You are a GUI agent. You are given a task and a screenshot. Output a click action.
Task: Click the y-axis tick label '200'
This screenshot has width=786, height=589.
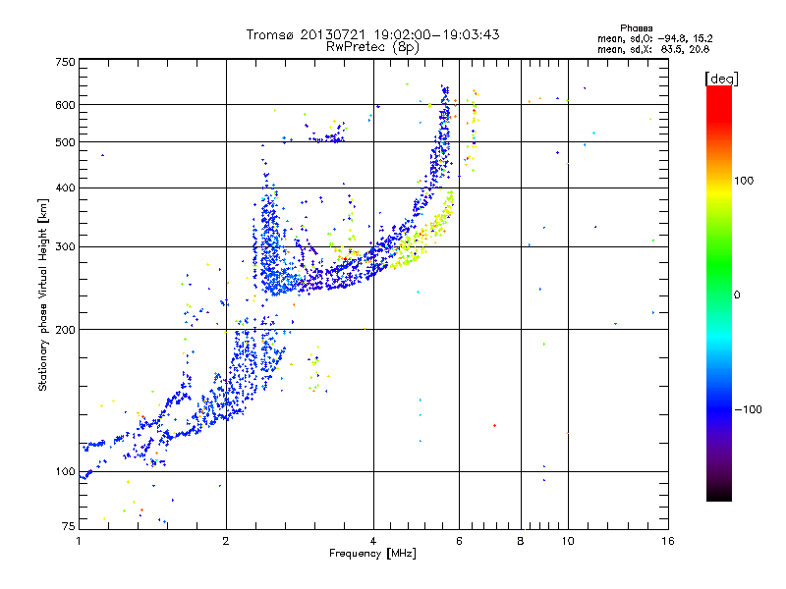(65, 330)
